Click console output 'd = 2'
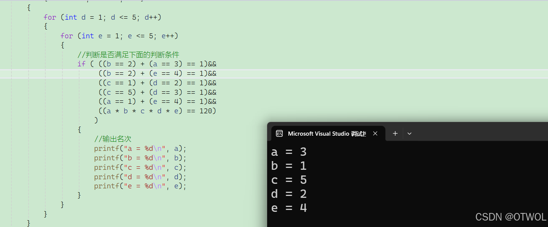548x227 pixels. point(289,194)
